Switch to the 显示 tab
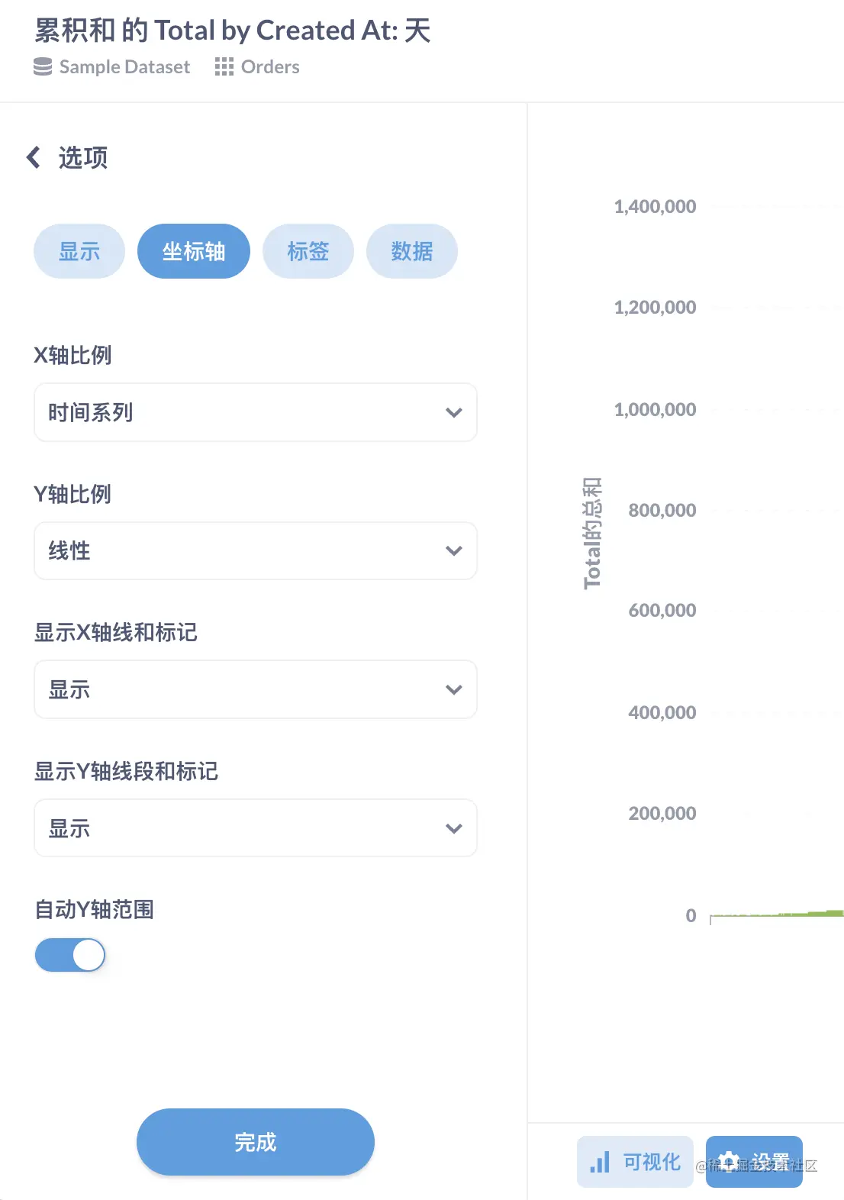This screenshot has height=1200, width=844. coord(79,251)
